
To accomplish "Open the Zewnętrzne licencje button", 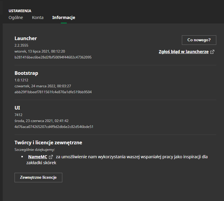I will pos(38,178).
